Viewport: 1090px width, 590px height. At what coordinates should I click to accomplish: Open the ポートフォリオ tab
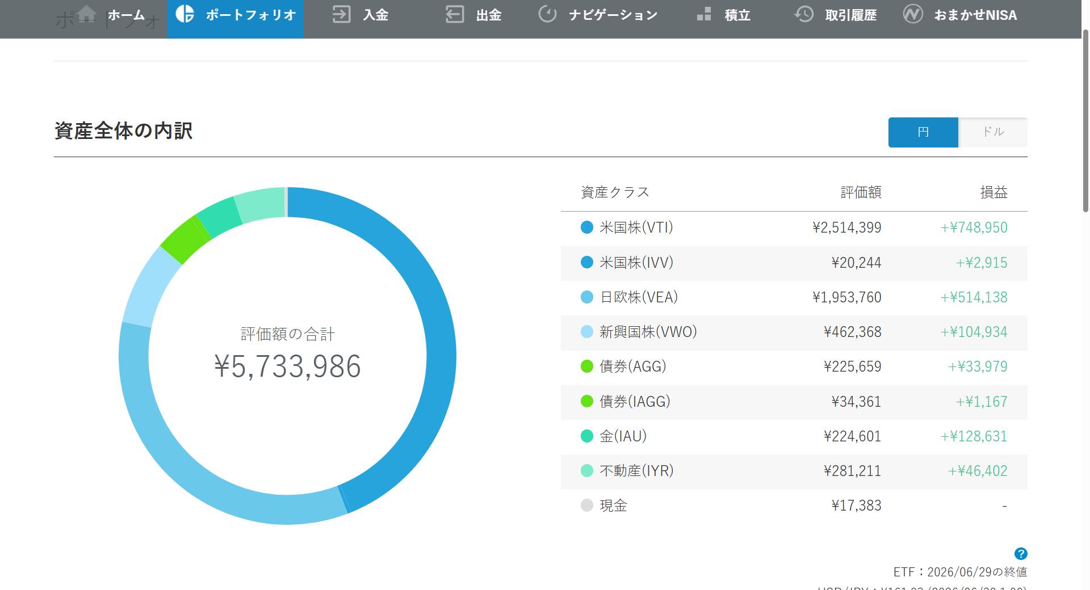(x=235, y=19)
